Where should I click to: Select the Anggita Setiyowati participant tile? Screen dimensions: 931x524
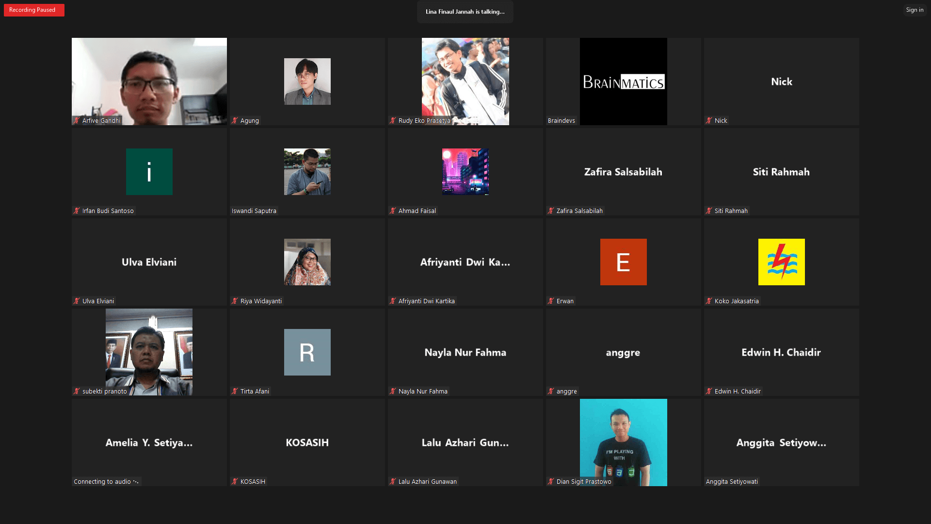coord(781,442)
